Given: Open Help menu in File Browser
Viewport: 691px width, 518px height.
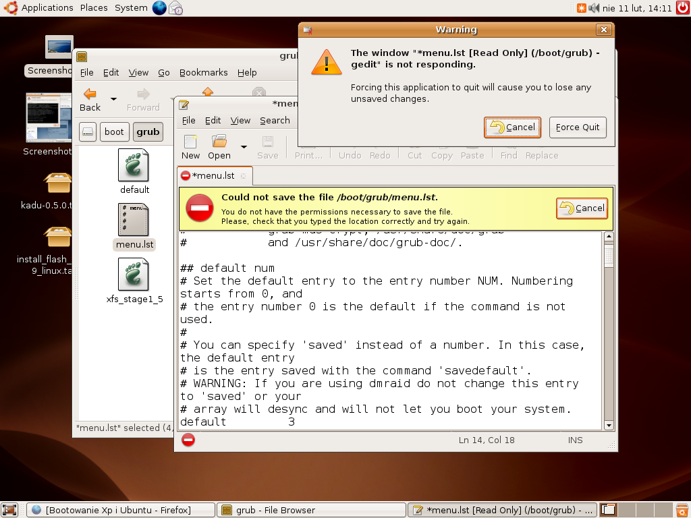Looking at the screenshot, I should point(247,72).
